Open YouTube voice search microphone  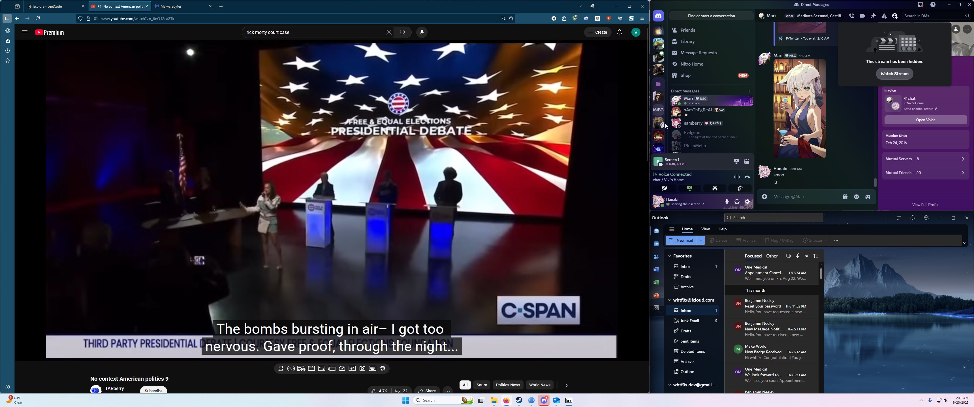click(422, 33)
